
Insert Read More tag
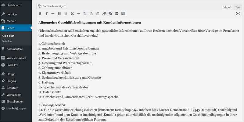tap(117, 14)
